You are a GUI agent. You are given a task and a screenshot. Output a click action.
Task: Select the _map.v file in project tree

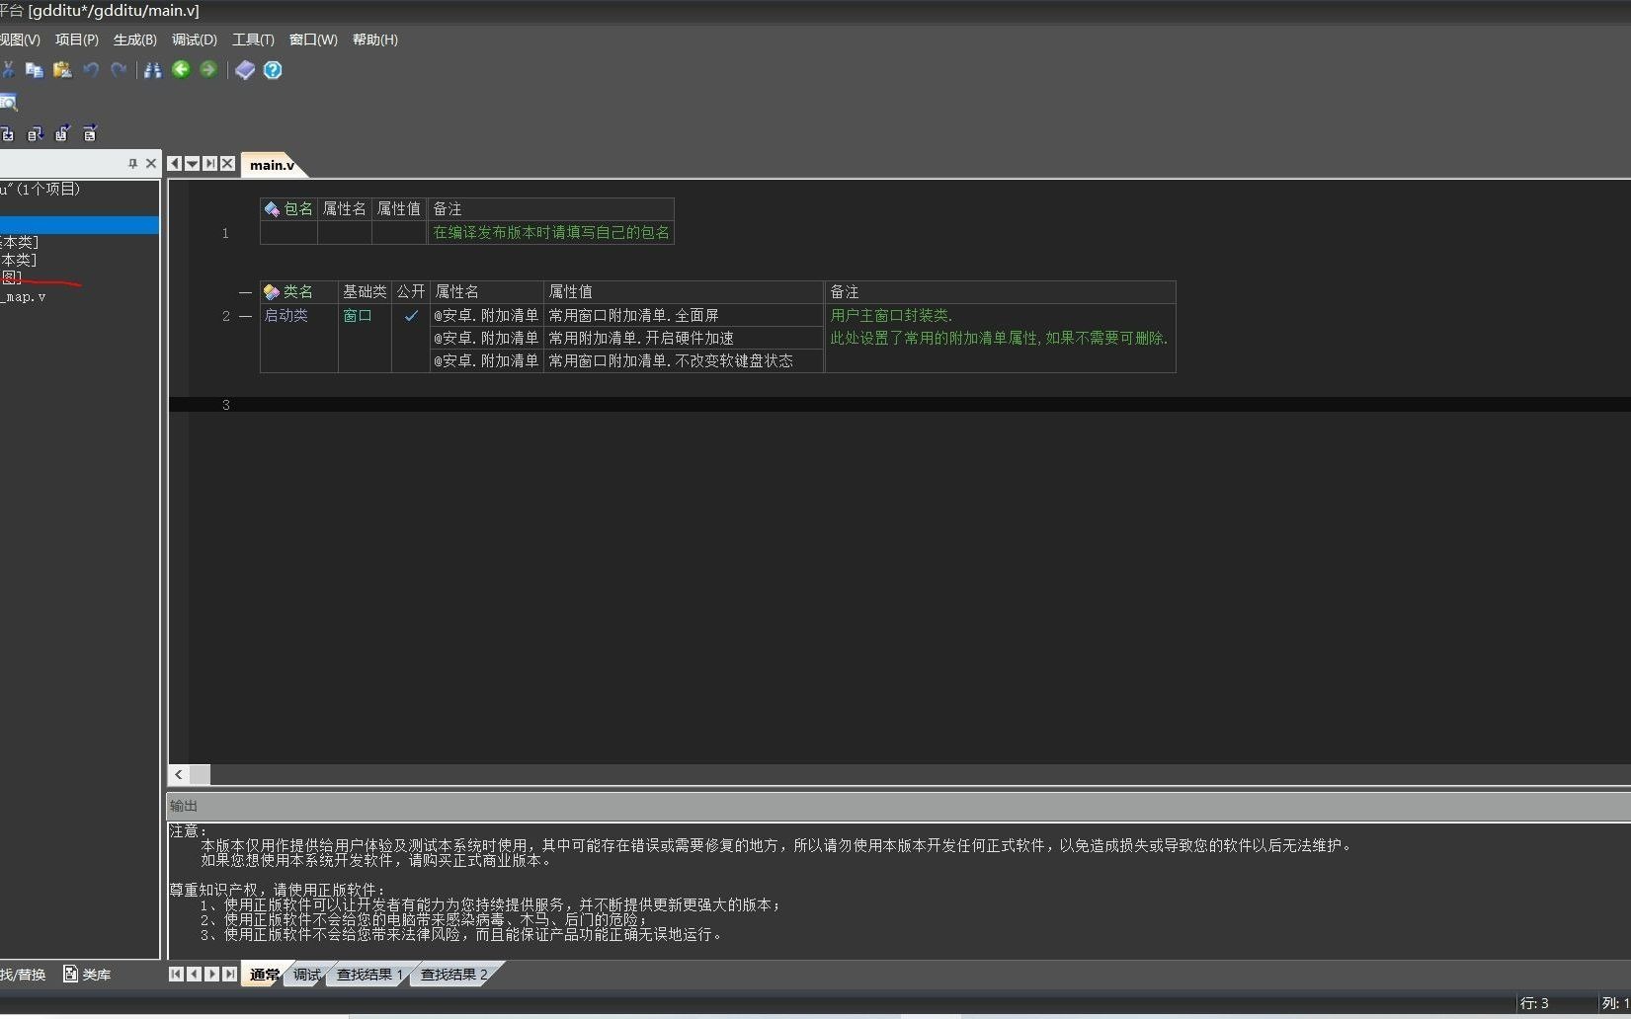(x=24, y=296)
